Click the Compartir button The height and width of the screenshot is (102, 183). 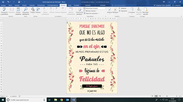coord(176,5)
